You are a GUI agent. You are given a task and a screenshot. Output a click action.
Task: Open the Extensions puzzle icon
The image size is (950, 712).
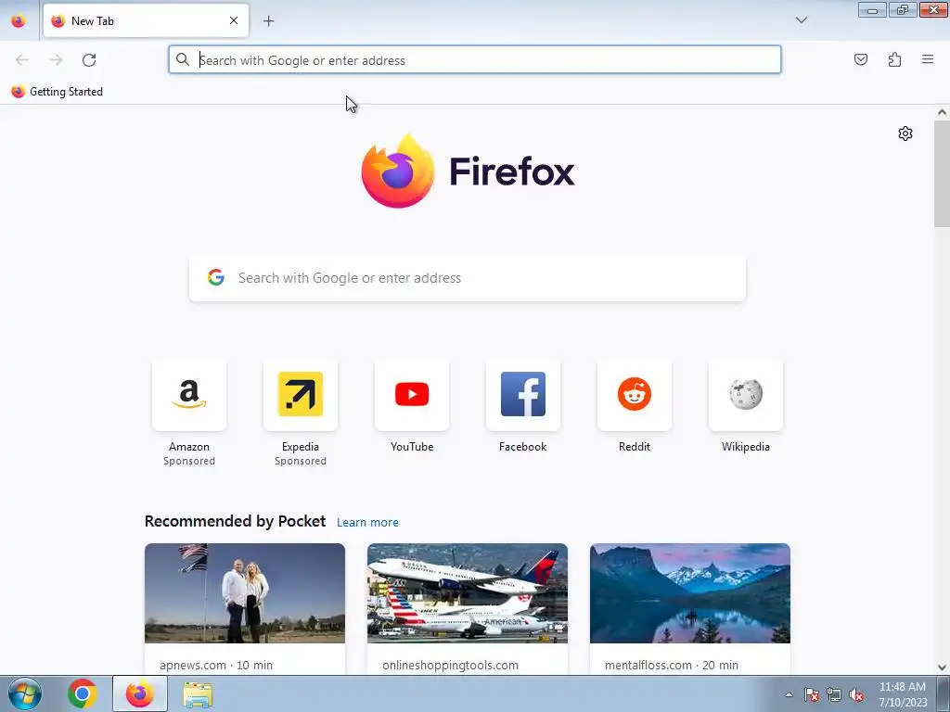coord(894,59)
